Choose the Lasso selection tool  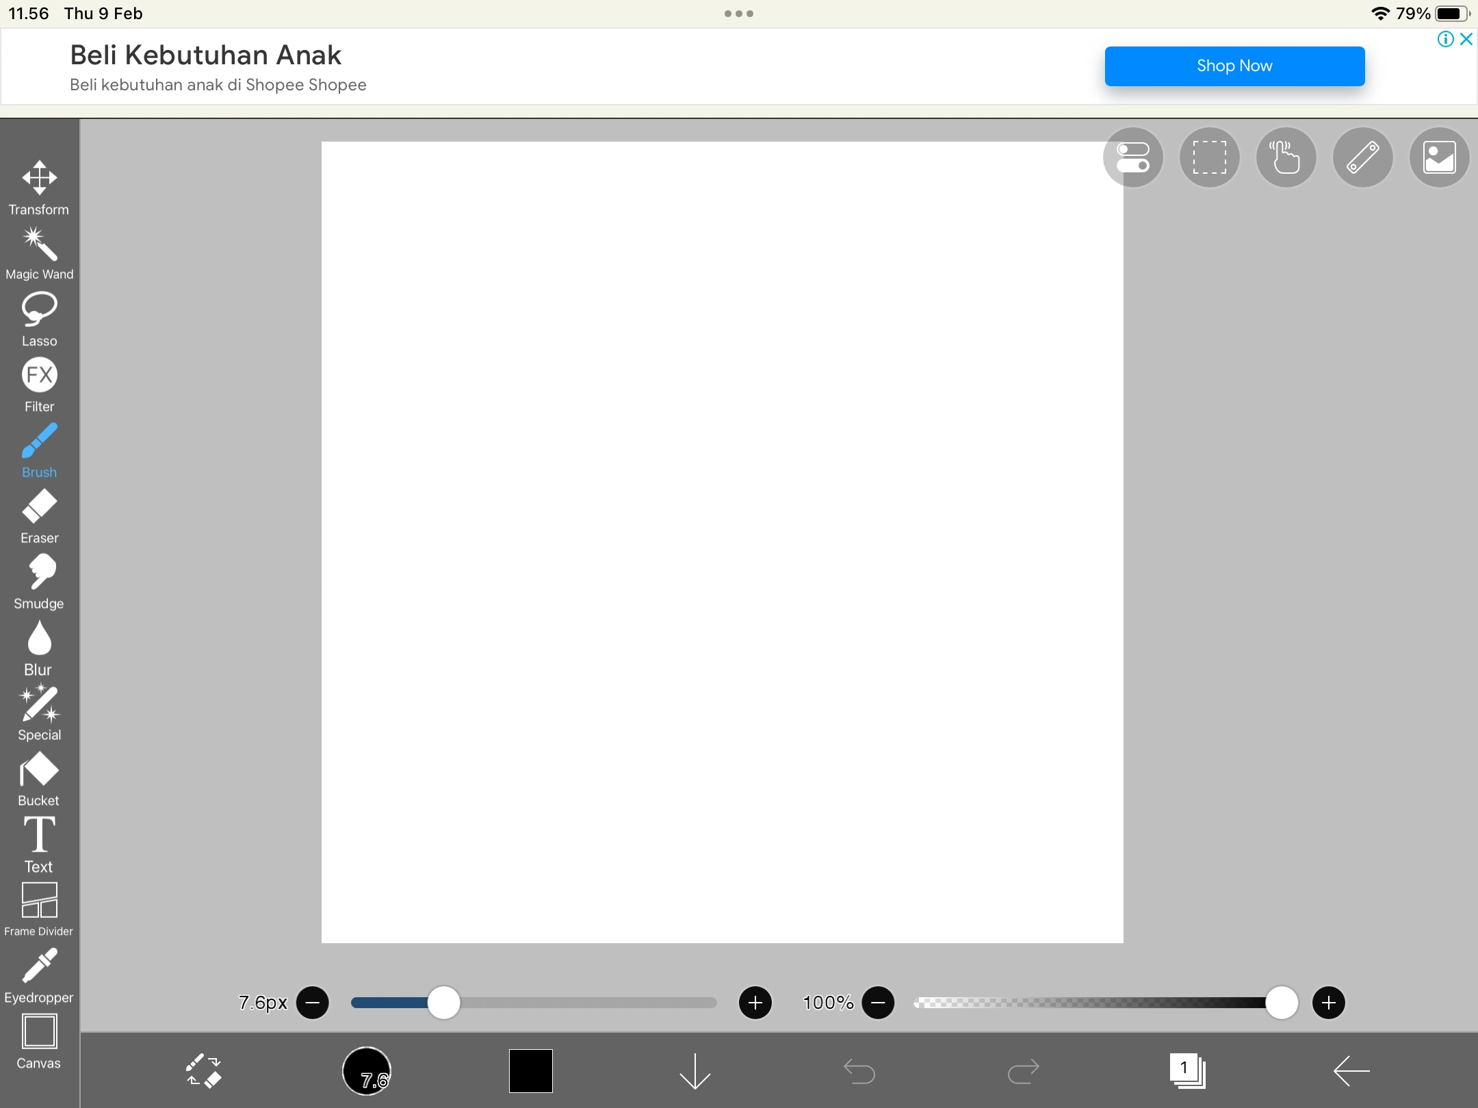(x=39, y=318)
